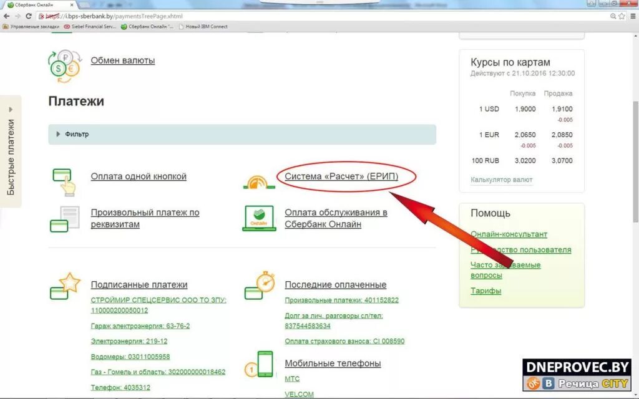
Task: Open Подписанные платежи heading link
Action: [139, 284]
